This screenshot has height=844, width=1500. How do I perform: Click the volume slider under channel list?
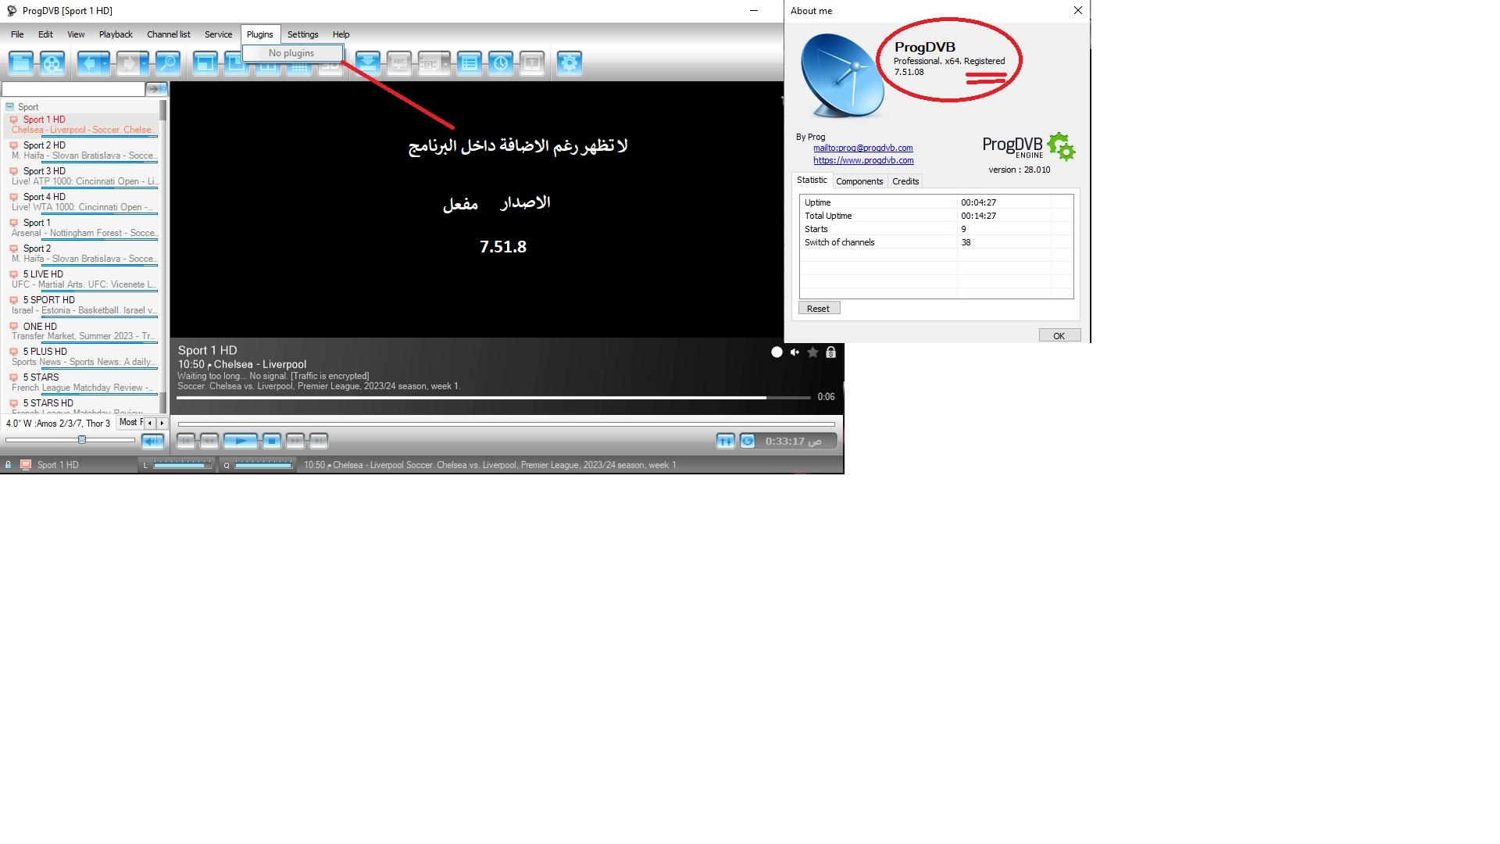pyautogui.click(x=70, y=440)
